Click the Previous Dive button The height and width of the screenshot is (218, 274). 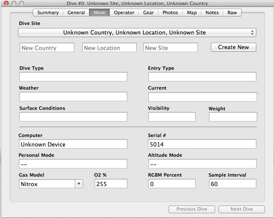click(191, 209)
